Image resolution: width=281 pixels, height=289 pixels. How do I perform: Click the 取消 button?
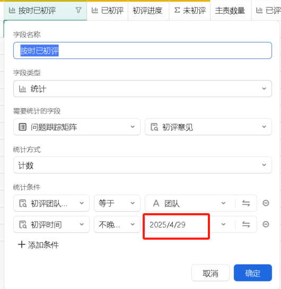pyautogui.click(x=210, y=273)
